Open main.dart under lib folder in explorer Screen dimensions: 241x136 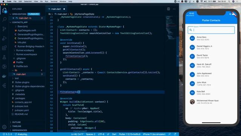(x=21, y=74)
